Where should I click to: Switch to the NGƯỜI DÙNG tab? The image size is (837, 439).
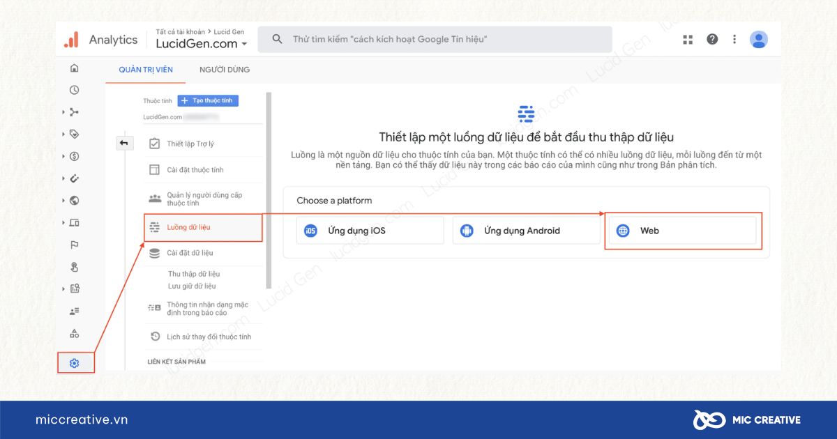coord(225,70)
